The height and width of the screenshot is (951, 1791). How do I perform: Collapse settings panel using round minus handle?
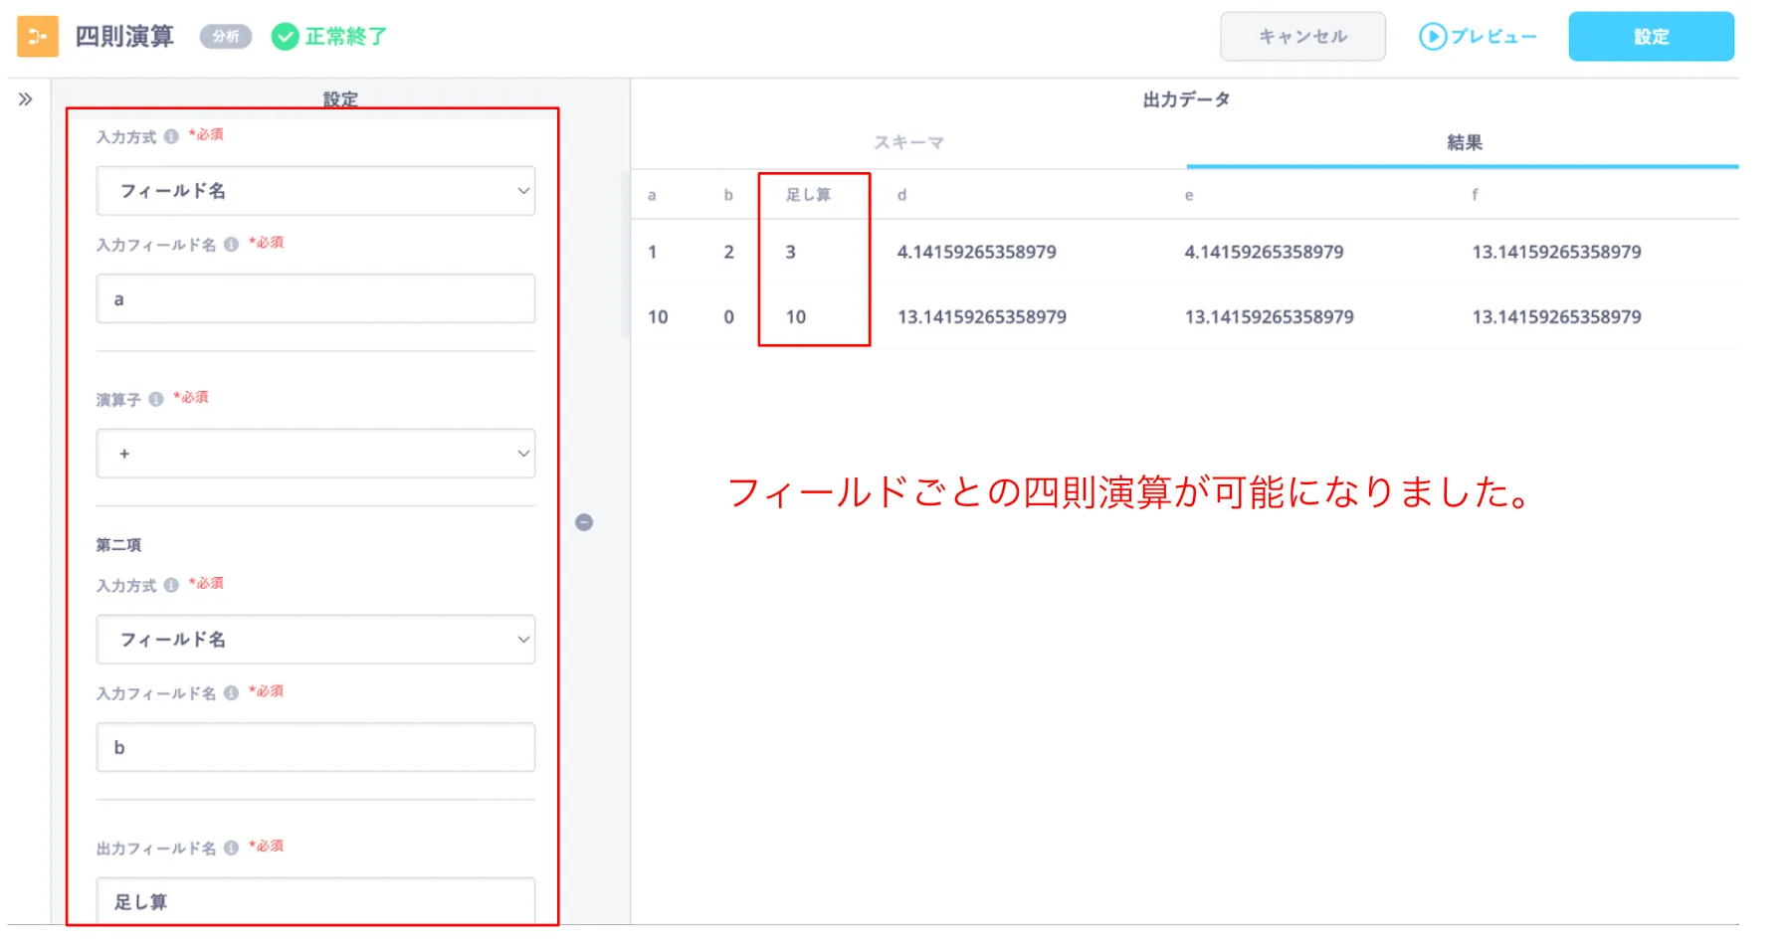(584, 522)
